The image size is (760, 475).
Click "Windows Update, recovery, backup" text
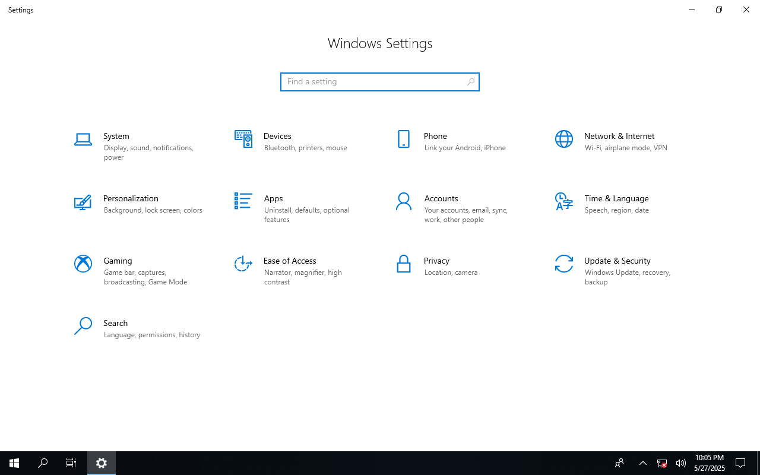pos(628,277)
